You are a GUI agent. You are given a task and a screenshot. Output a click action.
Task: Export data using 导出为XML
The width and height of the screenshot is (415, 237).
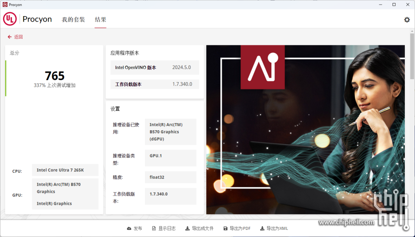[x=277, y=228]
